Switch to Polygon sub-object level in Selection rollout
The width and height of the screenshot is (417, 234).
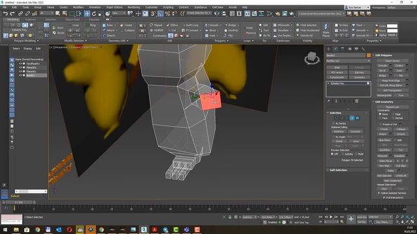(352, 118)
